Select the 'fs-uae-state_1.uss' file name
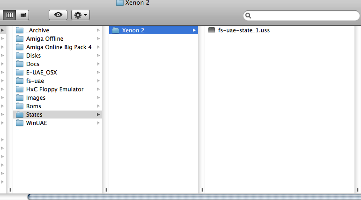 pyautogui.click(x=244, y=30)
